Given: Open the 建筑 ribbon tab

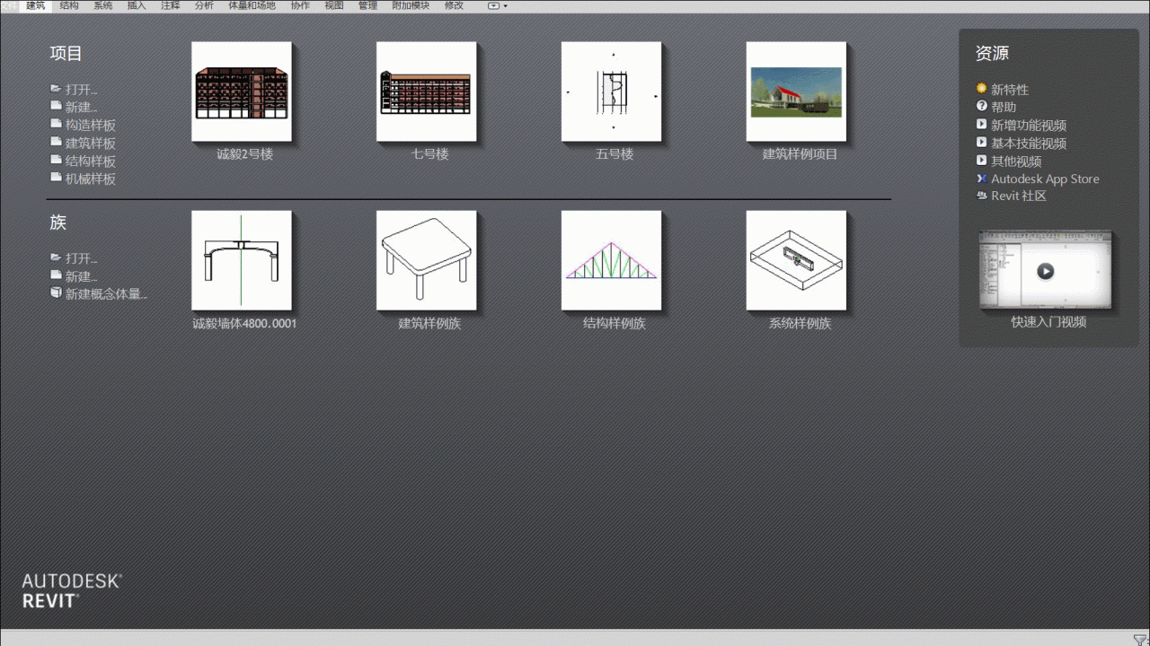Looking at the screenshot, I should [35, 5].
